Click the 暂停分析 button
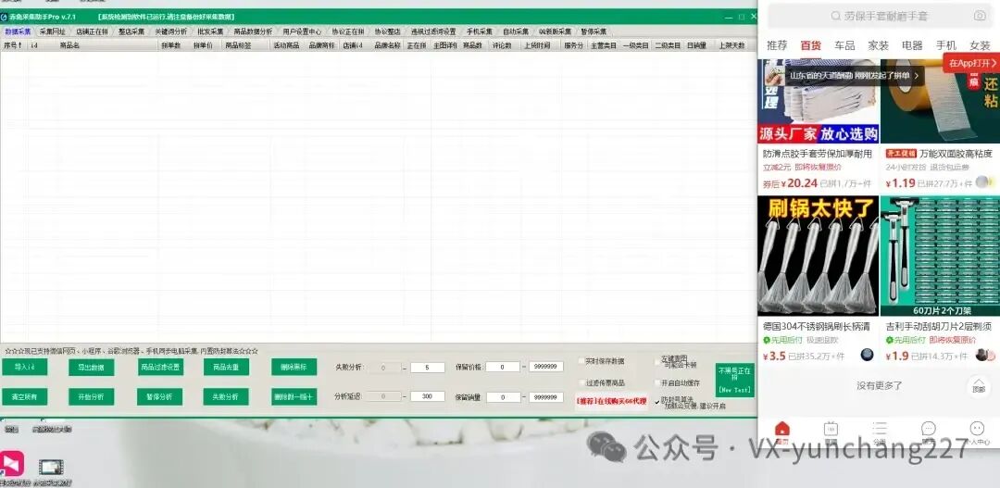Screen dimensions: 1000x488 pos(160,396)
